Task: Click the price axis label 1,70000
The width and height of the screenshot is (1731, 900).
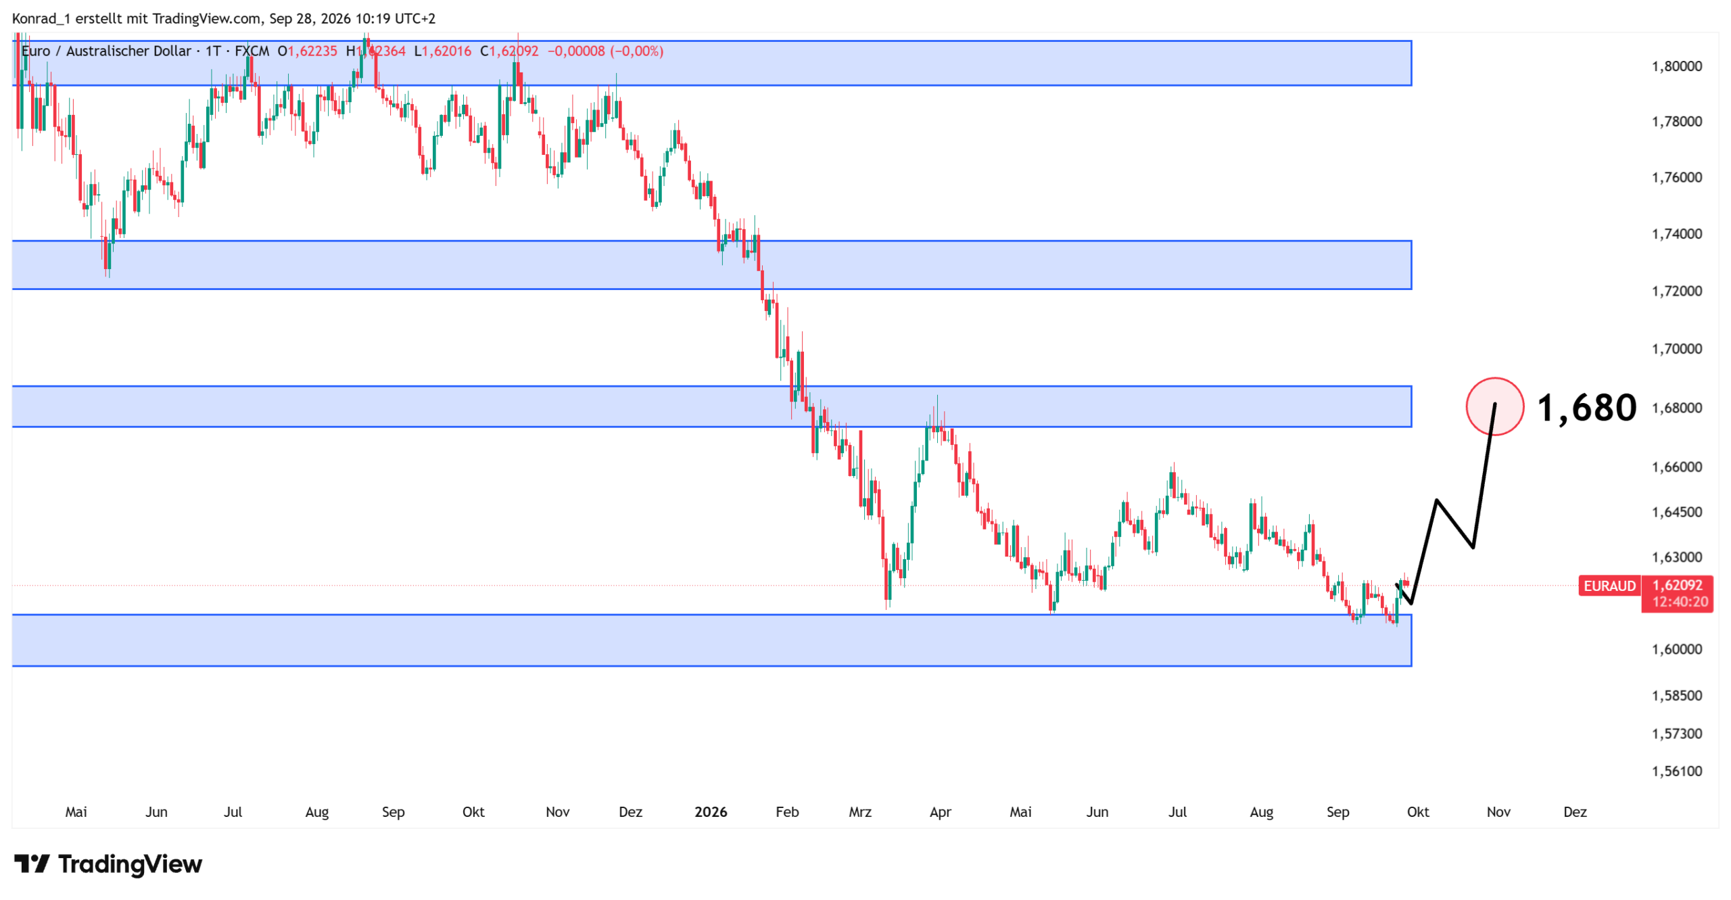Action: tap(1677, 349)
